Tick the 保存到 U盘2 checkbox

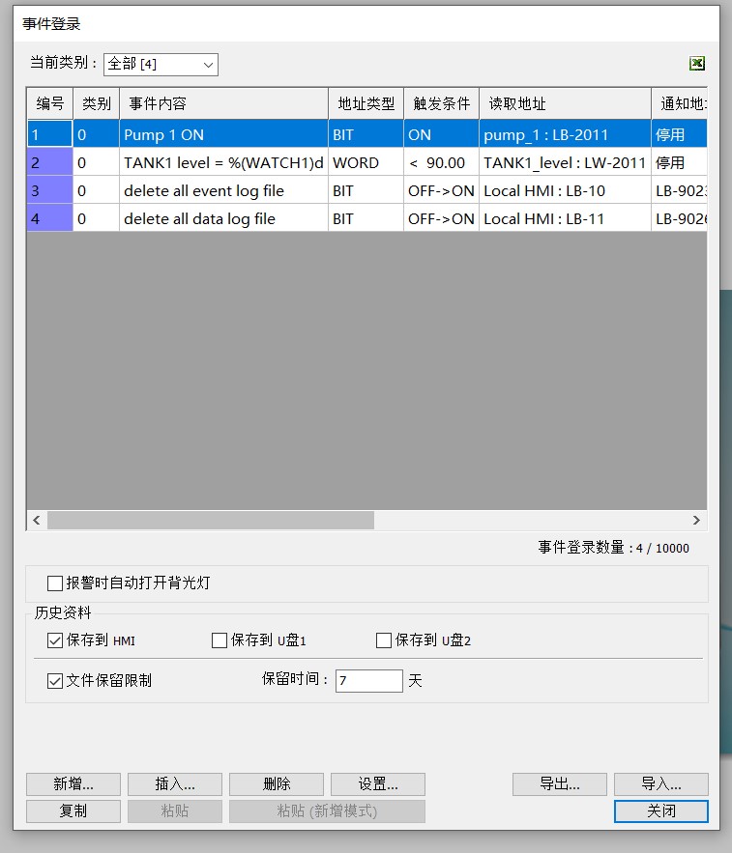pos(384,640)
